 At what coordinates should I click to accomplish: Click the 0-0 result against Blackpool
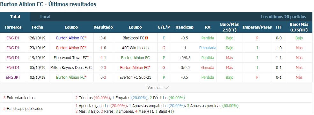103,38
